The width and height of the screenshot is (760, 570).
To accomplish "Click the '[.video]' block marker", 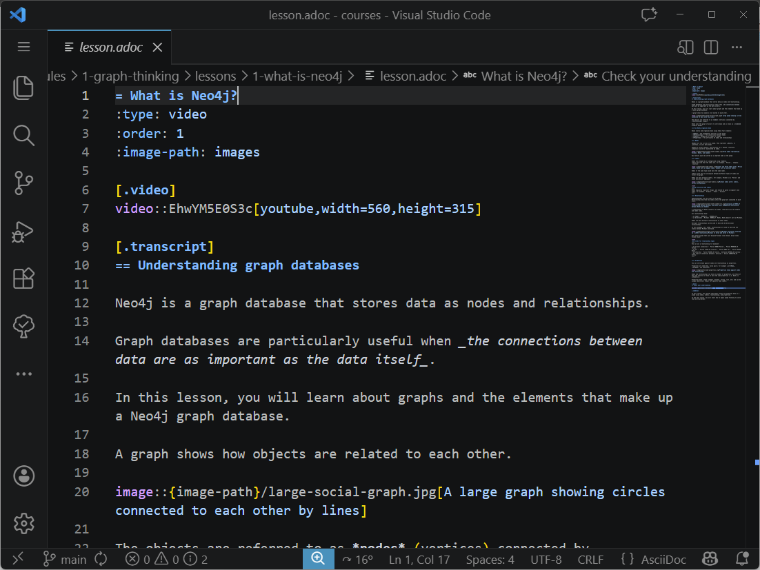I will click(x=146, y=190).
